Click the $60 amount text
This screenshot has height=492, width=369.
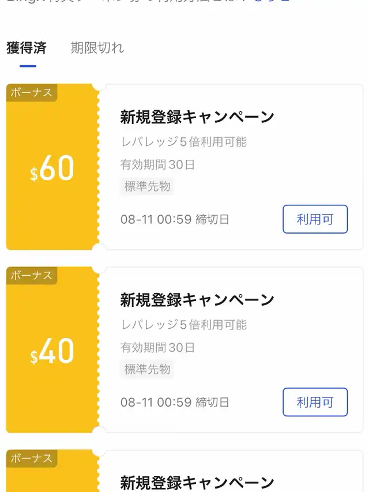(52, 168)
